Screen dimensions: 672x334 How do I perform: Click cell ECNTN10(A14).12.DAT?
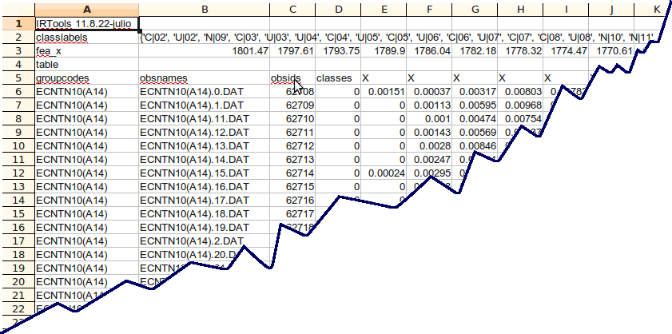coord(205,133)
